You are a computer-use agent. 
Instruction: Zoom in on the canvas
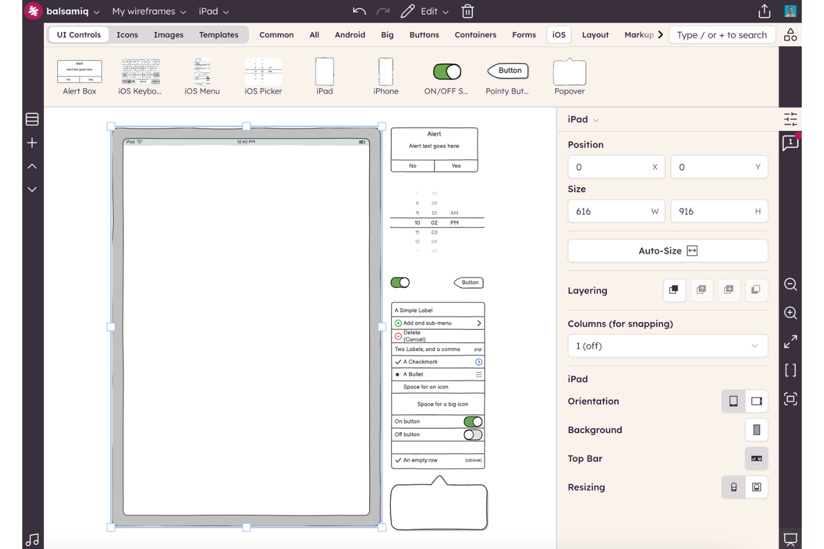(790, 313)
